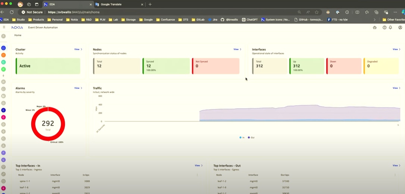Expand the bookmarks bar overflow chevron
The width and height of the screenshot is (405, 194).
coord(374,20)
